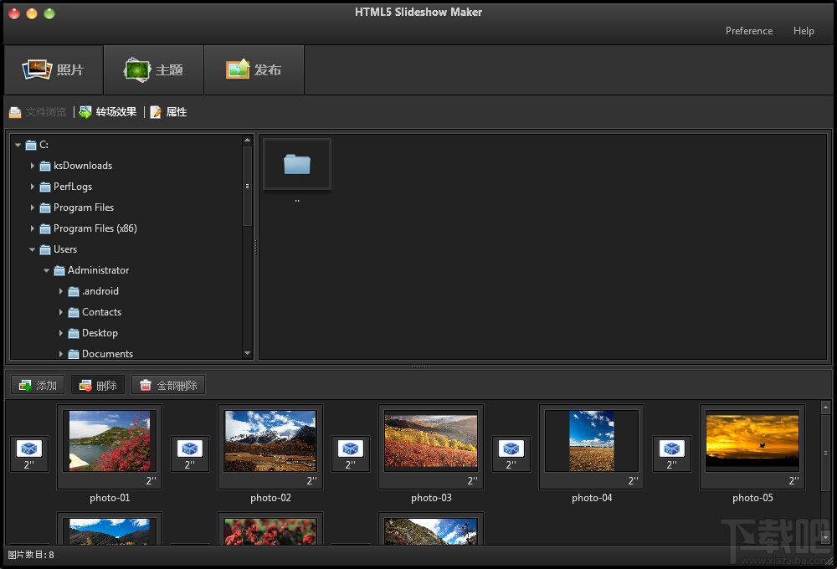Select the Administrator folder icon
The height and width of the screenshot is (569, 837).
pos(59,270)
